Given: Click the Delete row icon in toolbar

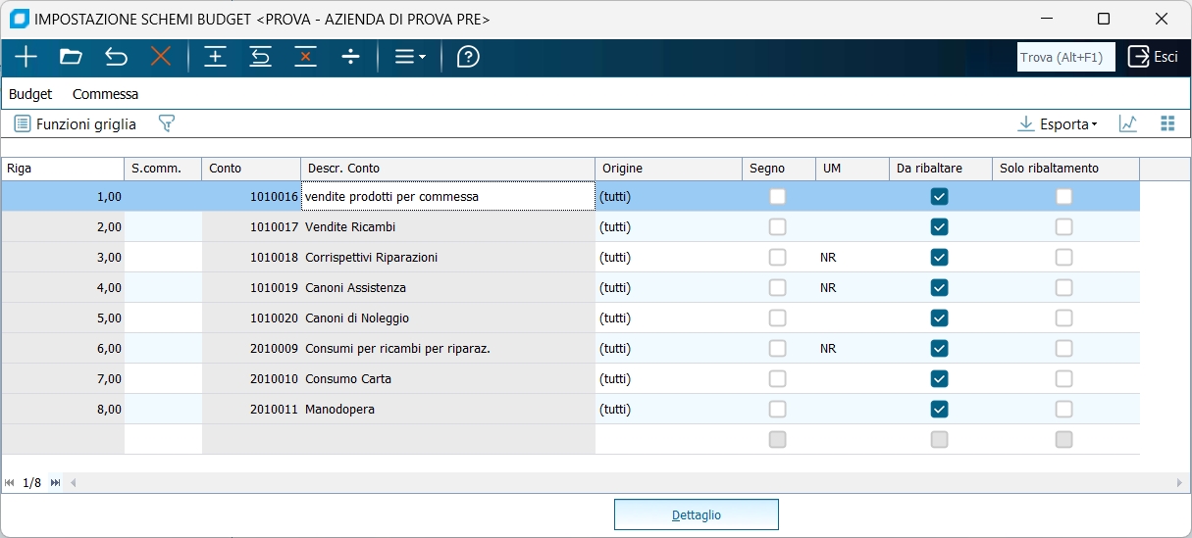Looking at the screenshot, I should (305, 57).
